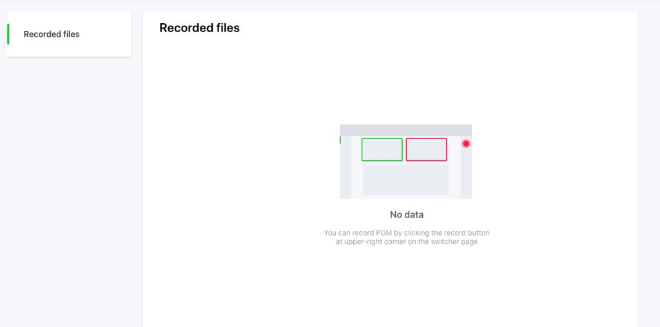This screenshot has width=660, height=327.
Task: Select the red outlined box in illustration
Action: pos(426,149)
